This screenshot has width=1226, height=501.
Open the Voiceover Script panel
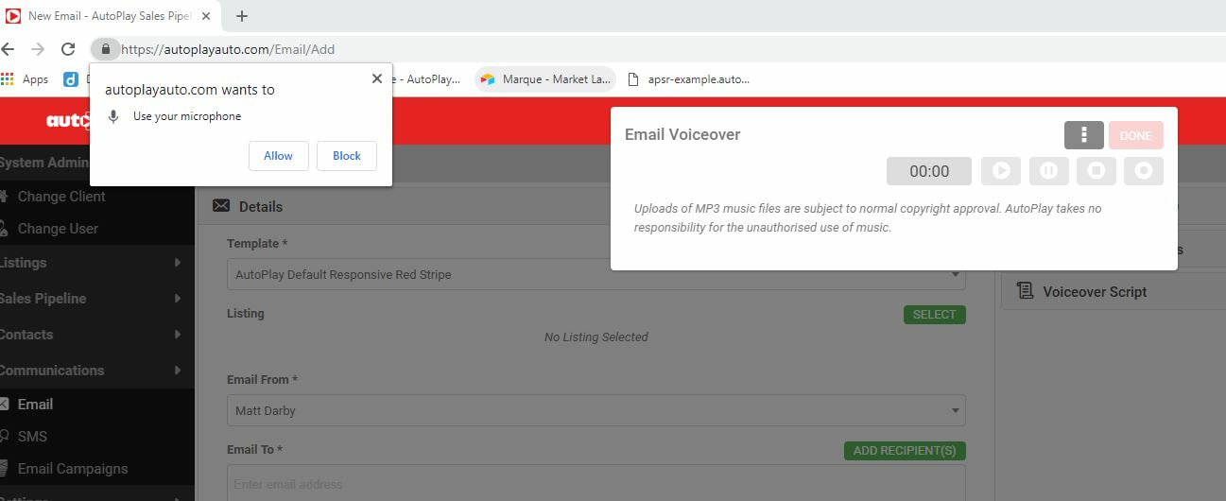(1114, 292)
